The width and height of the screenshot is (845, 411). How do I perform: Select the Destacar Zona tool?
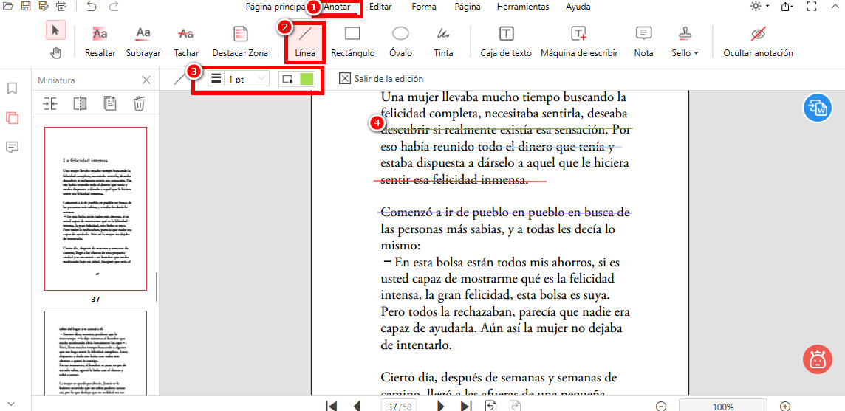[240, 42]
